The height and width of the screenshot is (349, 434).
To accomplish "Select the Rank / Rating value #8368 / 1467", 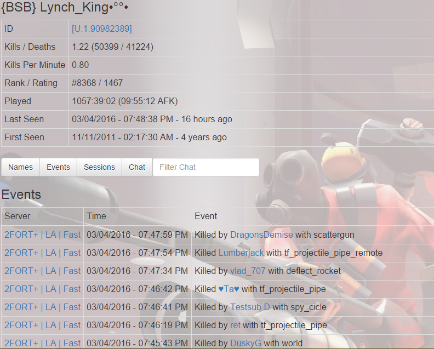I will coord(97,83).
